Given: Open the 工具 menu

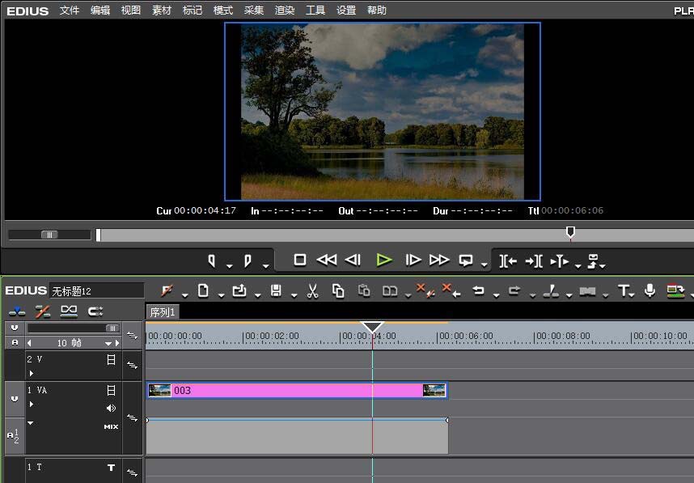Looking at the screenshot, I should click(315, 11).
